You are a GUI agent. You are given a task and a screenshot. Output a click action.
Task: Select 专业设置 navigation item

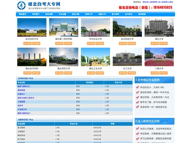pyautogui.click(x=62, y=14)
